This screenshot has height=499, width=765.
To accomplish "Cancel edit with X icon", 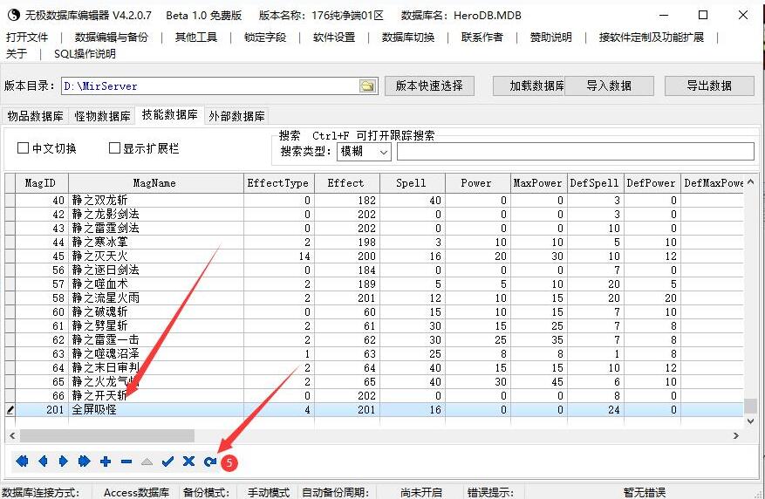I will (x=188, y=461).
